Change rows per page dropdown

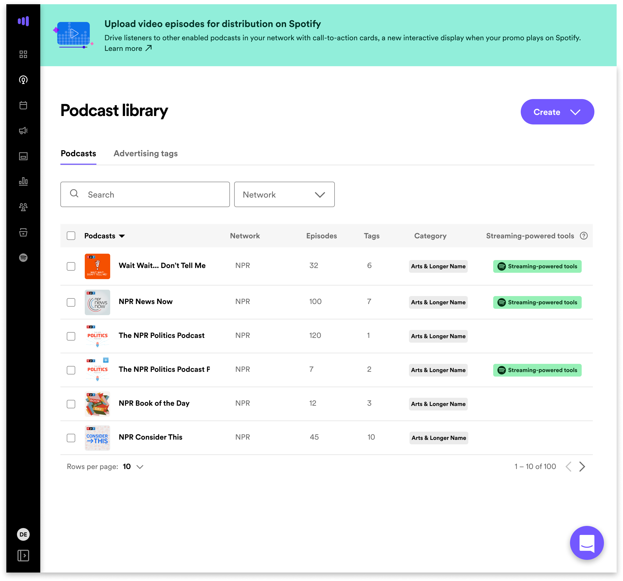pos(133,467)
